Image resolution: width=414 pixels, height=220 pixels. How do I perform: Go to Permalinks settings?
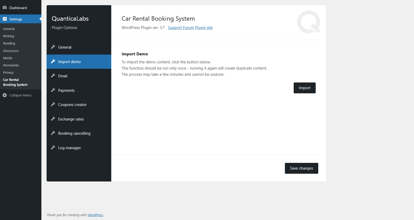pyautogui.click(x=11, y=65)
